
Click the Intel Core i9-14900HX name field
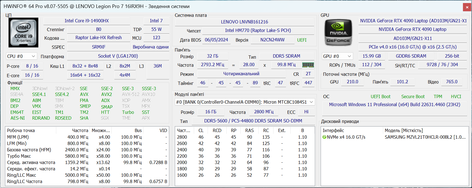87,21
